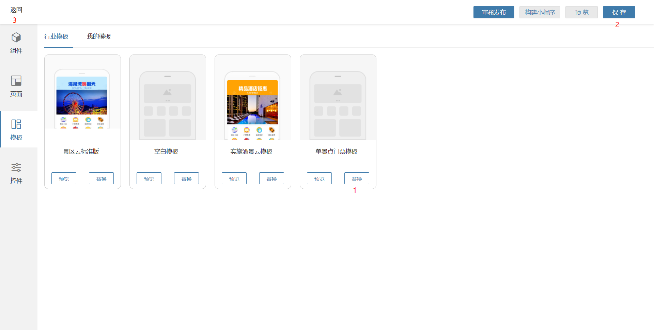The image size is (654, 330).
Task: Open the 组件 components cube icon
Action: [x=16, y=37]
